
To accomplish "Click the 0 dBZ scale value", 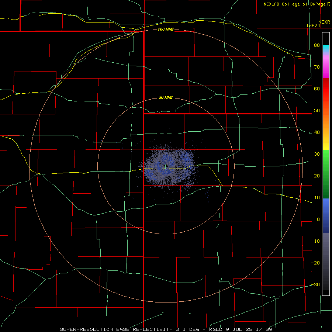I will click(318, 219).
